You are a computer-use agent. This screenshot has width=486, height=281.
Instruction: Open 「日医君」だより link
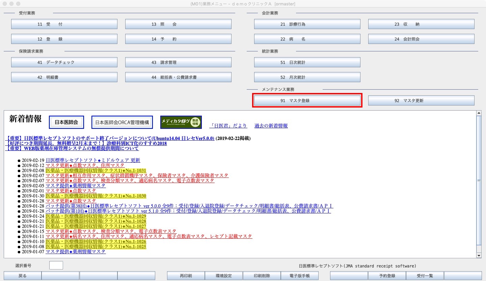[228, 126]
